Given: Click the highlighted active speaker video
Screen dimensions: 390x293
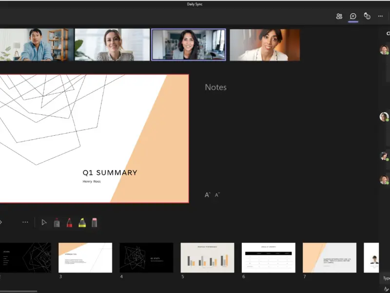Looking at the screenshot, I should [x=189, y=44].
